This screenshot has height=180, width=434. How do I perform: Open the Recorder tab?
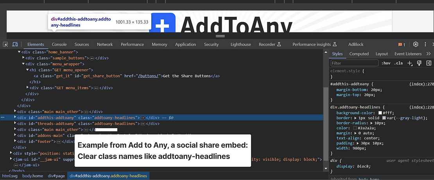point(270,44)
